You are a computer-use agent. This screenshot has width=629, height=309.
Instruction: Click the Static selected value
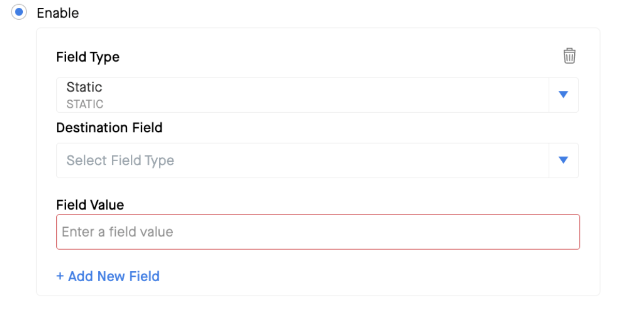pos(84,87)
